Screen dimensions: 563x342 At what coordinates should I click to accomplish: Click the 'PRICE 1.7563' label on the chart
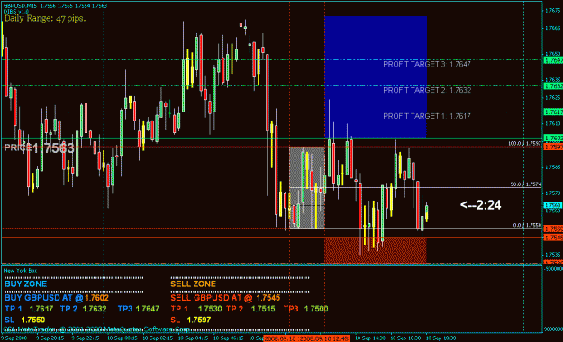click(39, 148)
